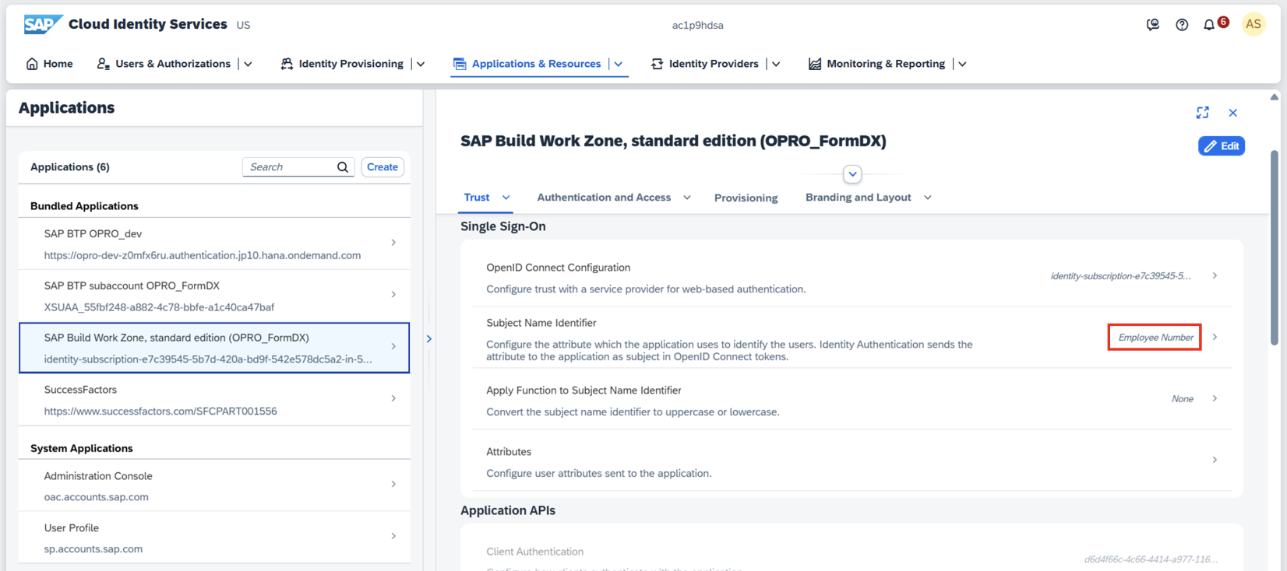Collapse the applications list pane arrow
This screenshot has width=1287, height=571.
click(428, 338)
